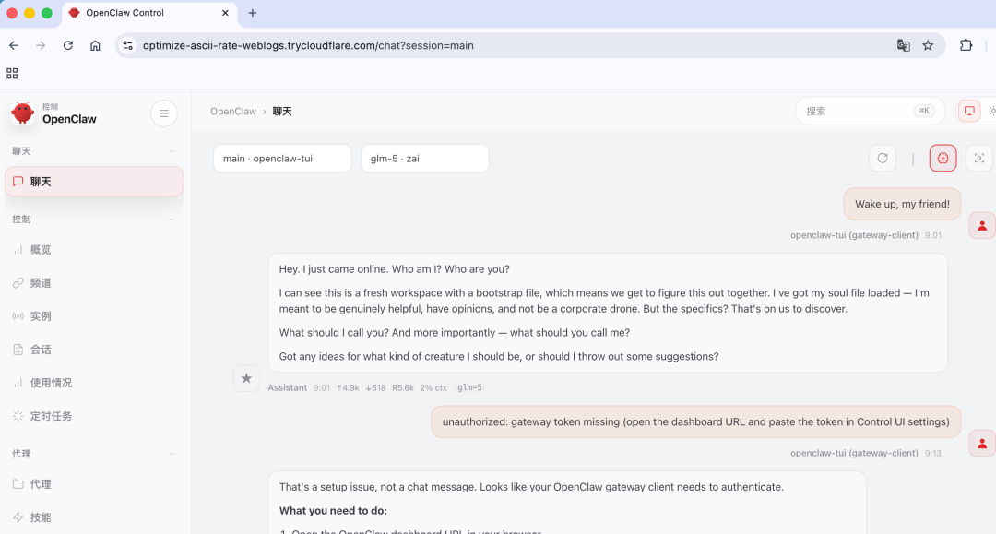Refresh the chat with the reload icon
Image resolution: width=996 pixels, height=534 pixels.
[x=883, y=158]
